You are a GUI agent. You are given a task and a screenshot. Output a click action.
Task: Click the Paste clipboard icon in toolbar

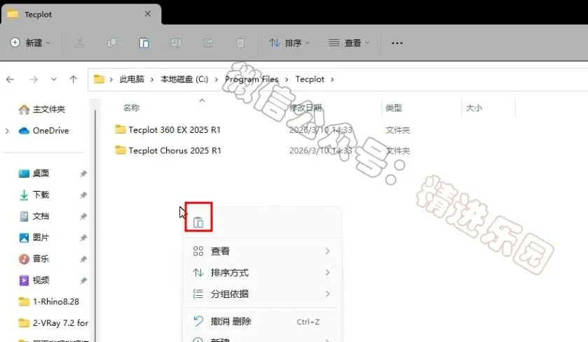click(144, 43)
